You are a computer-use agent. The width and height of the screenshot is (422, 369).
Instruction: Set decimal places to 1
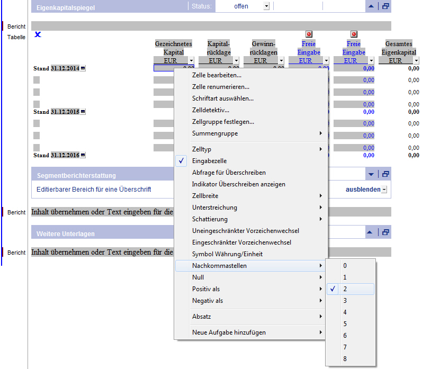tap(351, 277)
